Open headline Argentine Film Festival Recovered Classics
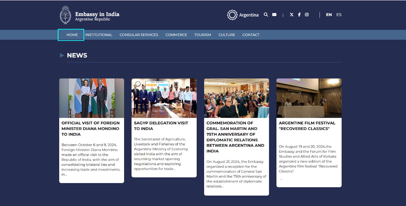The height and width of the screenshot is (206, 406). click(x=307, y=126)
